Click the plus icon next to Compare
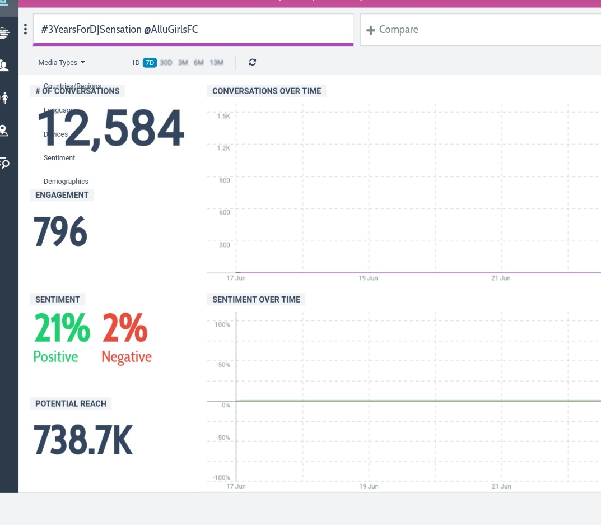 pyautogui.click(x=371, y=30)
